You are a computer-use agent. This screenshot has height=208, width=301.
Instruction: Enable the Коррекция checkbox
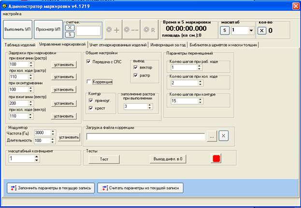[x=89, y=82]
